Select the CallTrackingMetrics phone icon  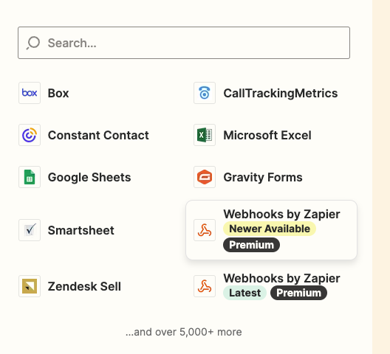tap(205, 93)
